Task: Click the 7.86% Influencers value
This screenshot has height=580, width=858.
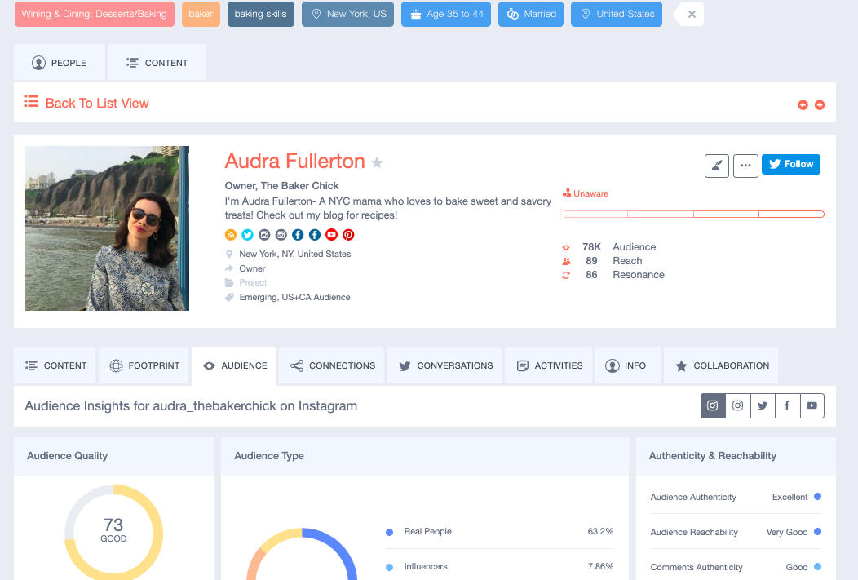Action: point(600,566)
